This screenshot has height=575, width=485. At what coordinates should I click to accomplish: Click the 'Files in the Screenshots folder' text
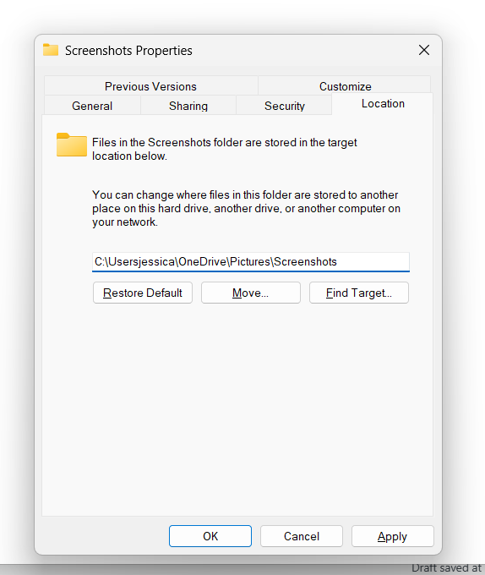point(224,149)
